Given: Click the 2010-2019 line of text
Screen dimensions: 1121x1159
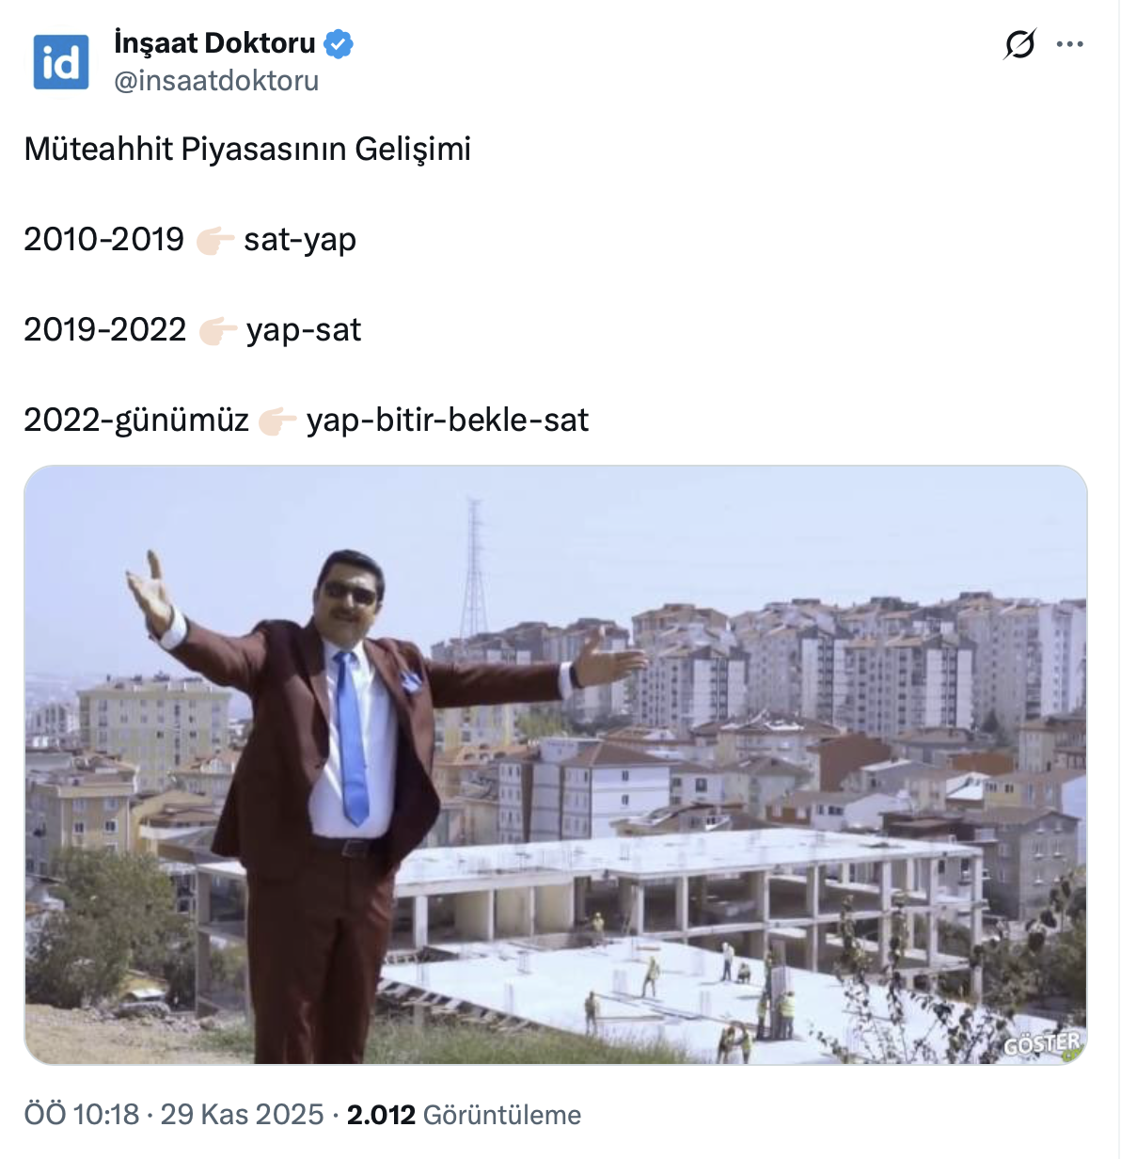Looking at the screenshot, I should 103,240.
